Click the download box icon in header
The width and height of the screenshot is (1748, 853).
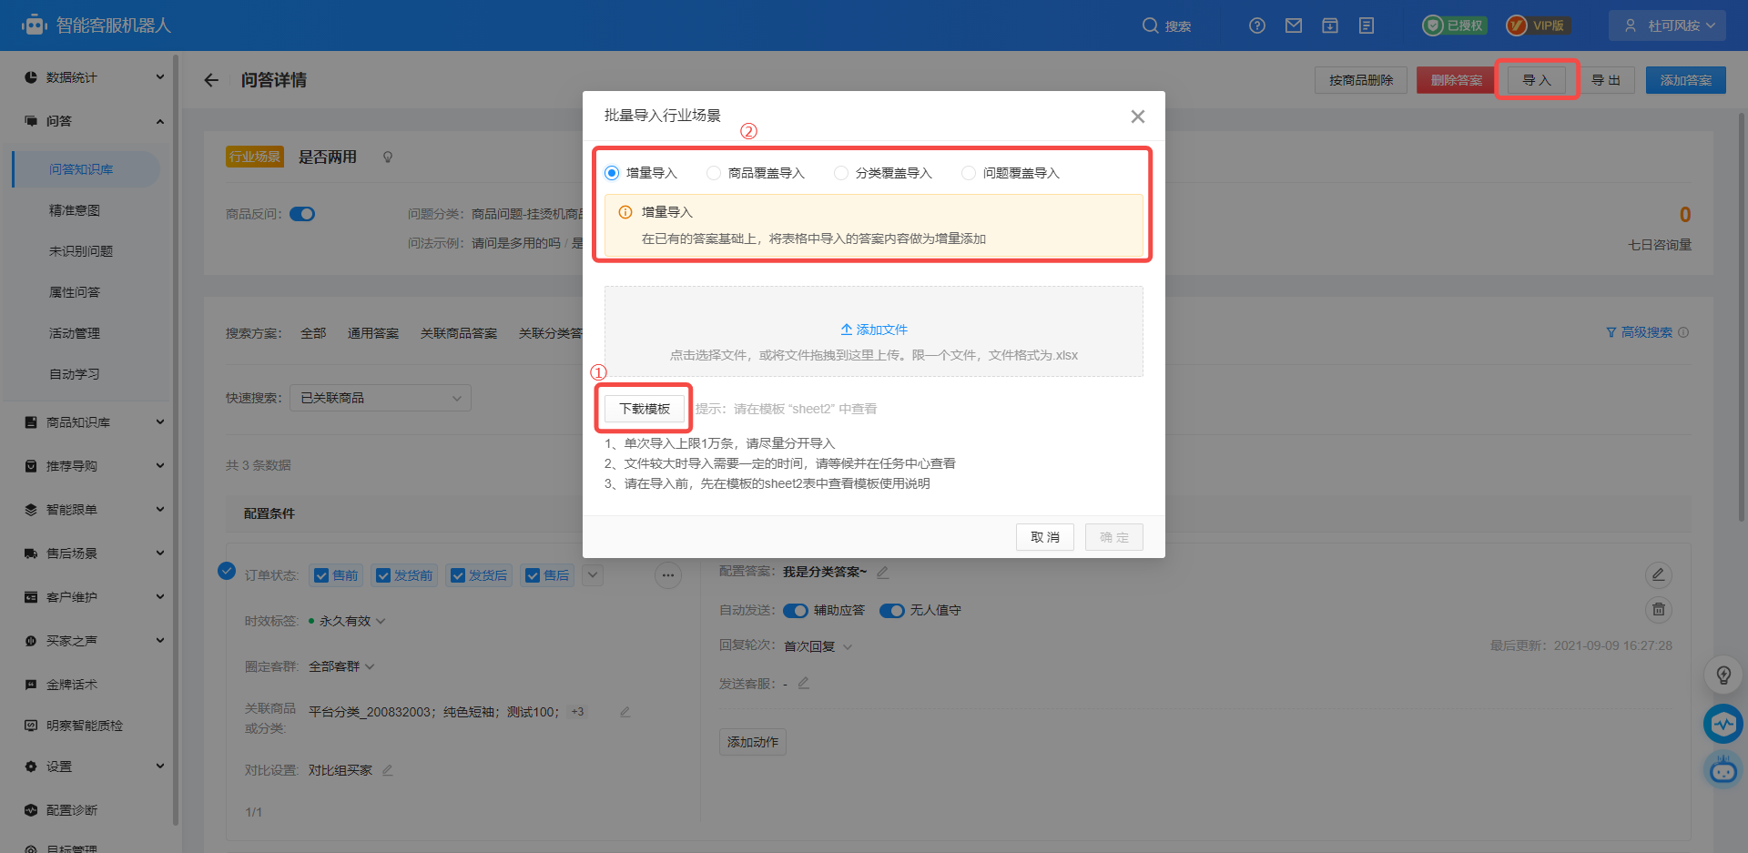[1330, 25]
